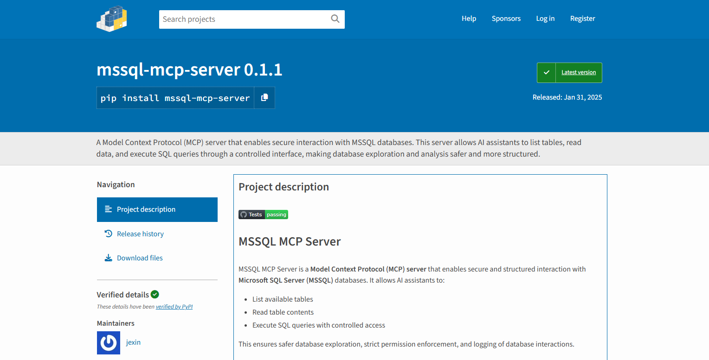This screenshot has height=360, width=709.
Task: Open the Release history tab
Action: 157,234
